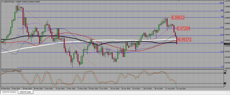Click the Fibonacci 23.6 level label
The image size is (230, 95).
(x=222, y=51)
